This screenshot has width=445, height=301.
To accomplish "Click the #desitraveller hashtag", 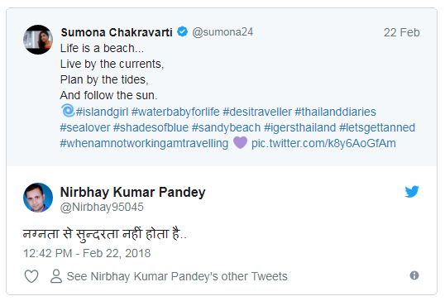I will coord(257,112).
